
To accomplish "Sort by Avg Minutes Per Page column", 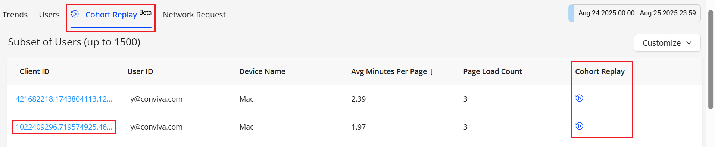I will click(389, 71).
